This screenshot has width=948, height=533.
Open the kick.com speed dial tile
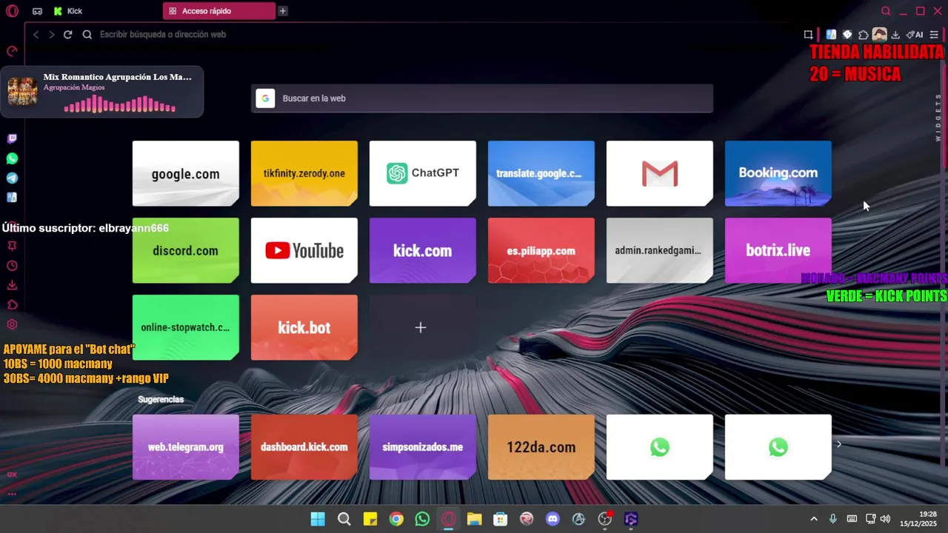tap(423, 250)
